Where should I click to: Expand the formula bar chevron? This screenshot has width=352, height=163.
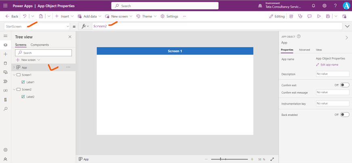348,26
